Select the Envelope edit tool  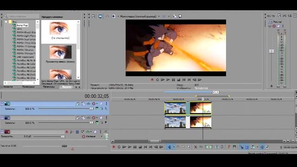178,147
